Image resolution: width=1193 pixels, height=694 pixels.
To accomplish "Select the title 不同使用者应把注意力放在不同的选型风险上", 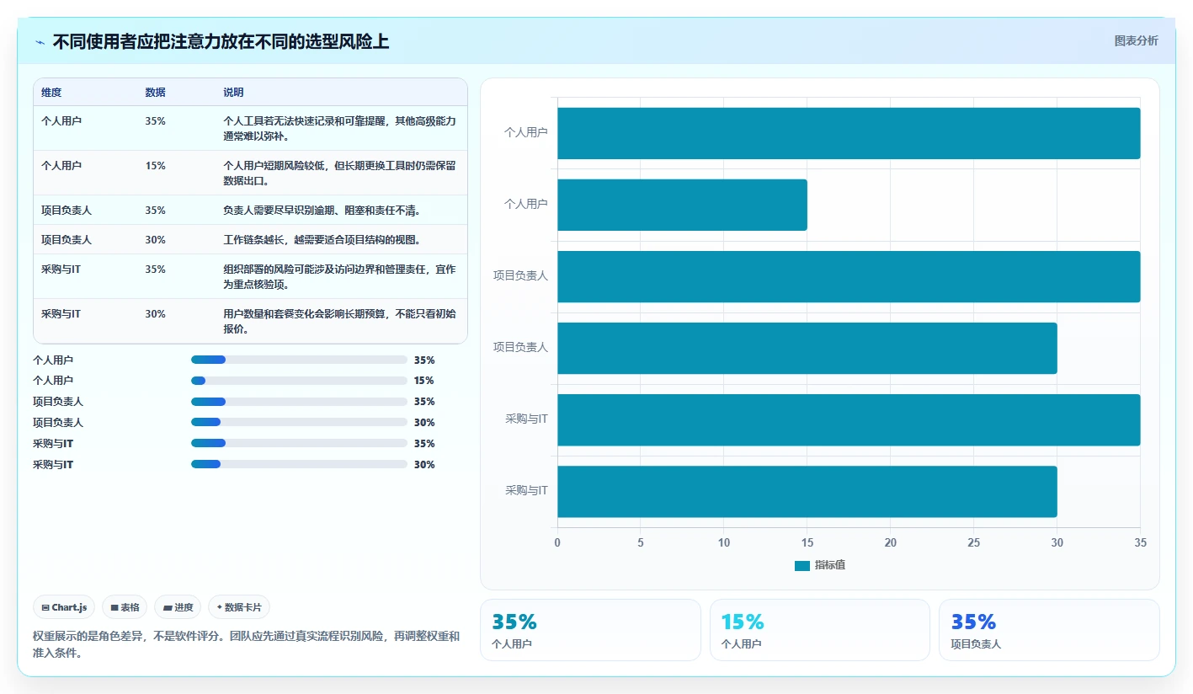I will point(221,41).
